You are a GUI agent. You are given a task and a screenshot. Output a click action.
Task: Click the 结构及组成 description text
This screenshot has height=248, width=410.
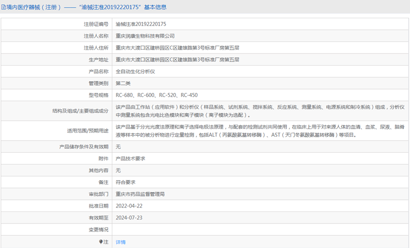click(260, 111)
